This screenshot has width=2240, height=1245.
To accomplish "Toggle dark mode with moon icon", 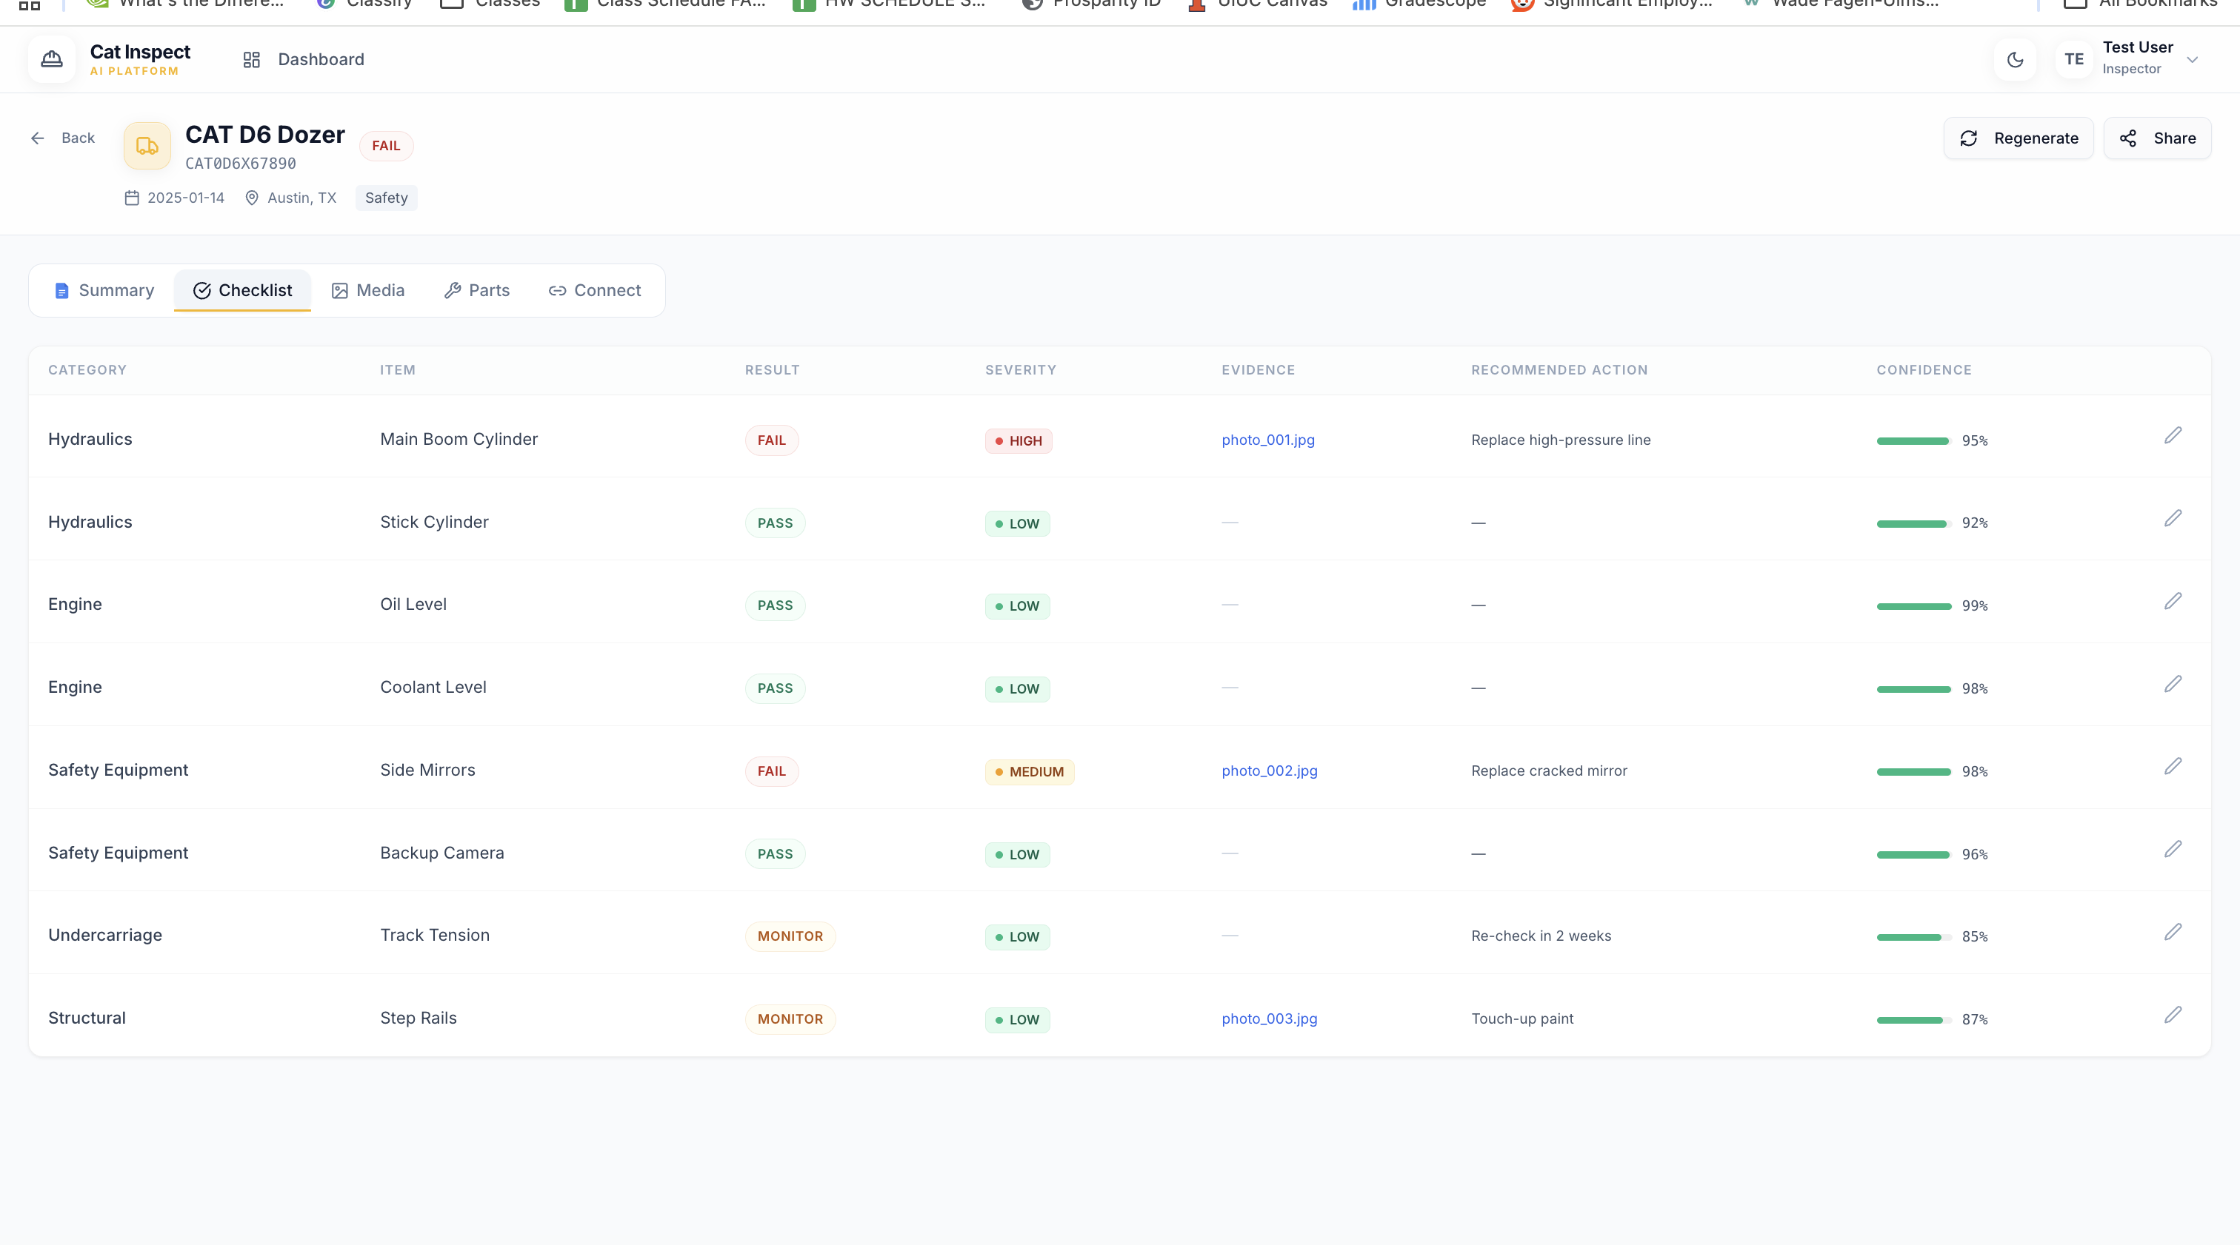I will (2015, 59).
